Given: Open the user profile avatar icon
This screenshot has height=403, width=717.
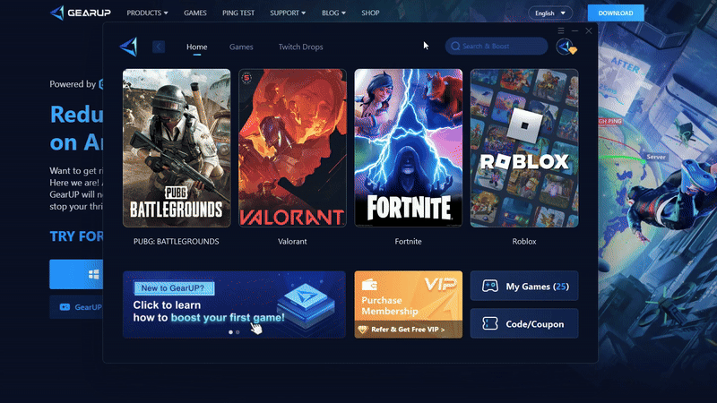Looking at the screenshot, I should 566,47.
